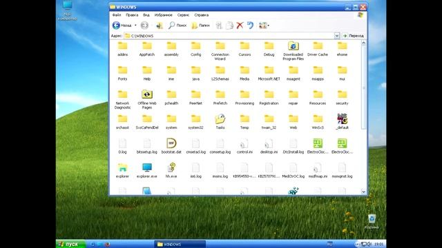Open the Search (Поиск) pane
Viewport: 442px width, 248px height.
click(x=177, y=25)
